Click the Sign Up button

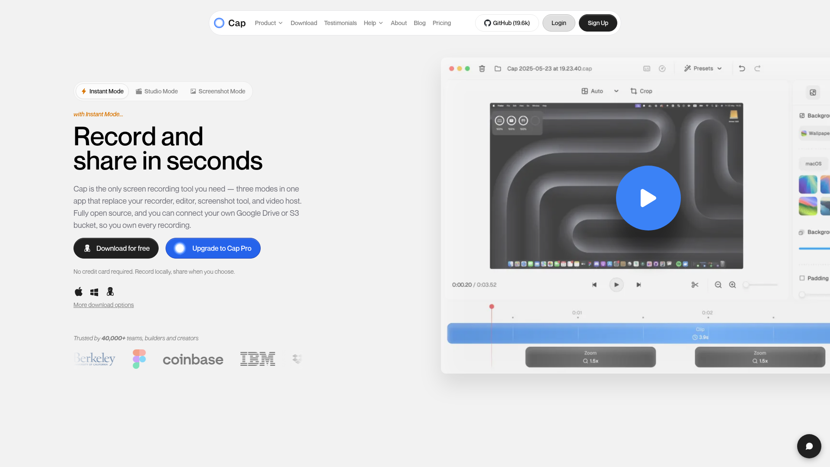click(x=598, y=23)
